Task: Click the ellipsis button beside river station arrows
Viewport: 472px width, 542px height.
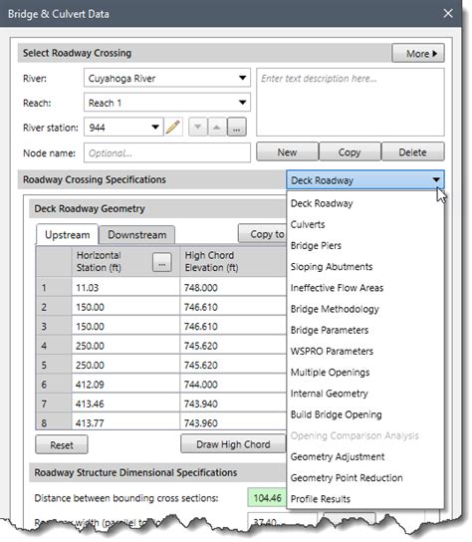Action: click(237, 127)
